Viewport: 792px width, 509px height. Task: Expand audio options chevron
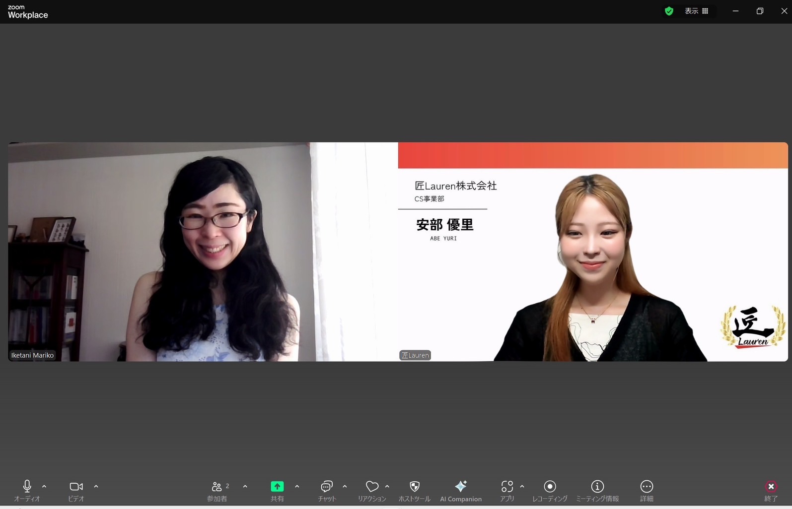[44, 487]
